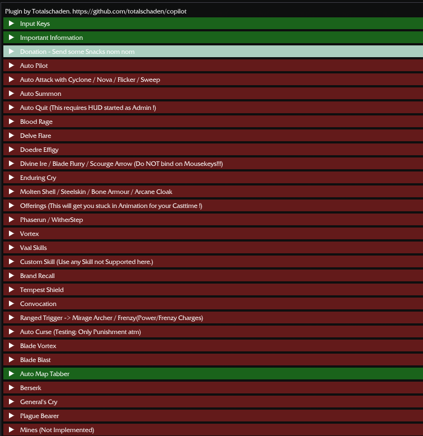Click 'Molten Shell / Steelskin' text
The height and width of the screenshot is (436, 423).
pos(53,192)
